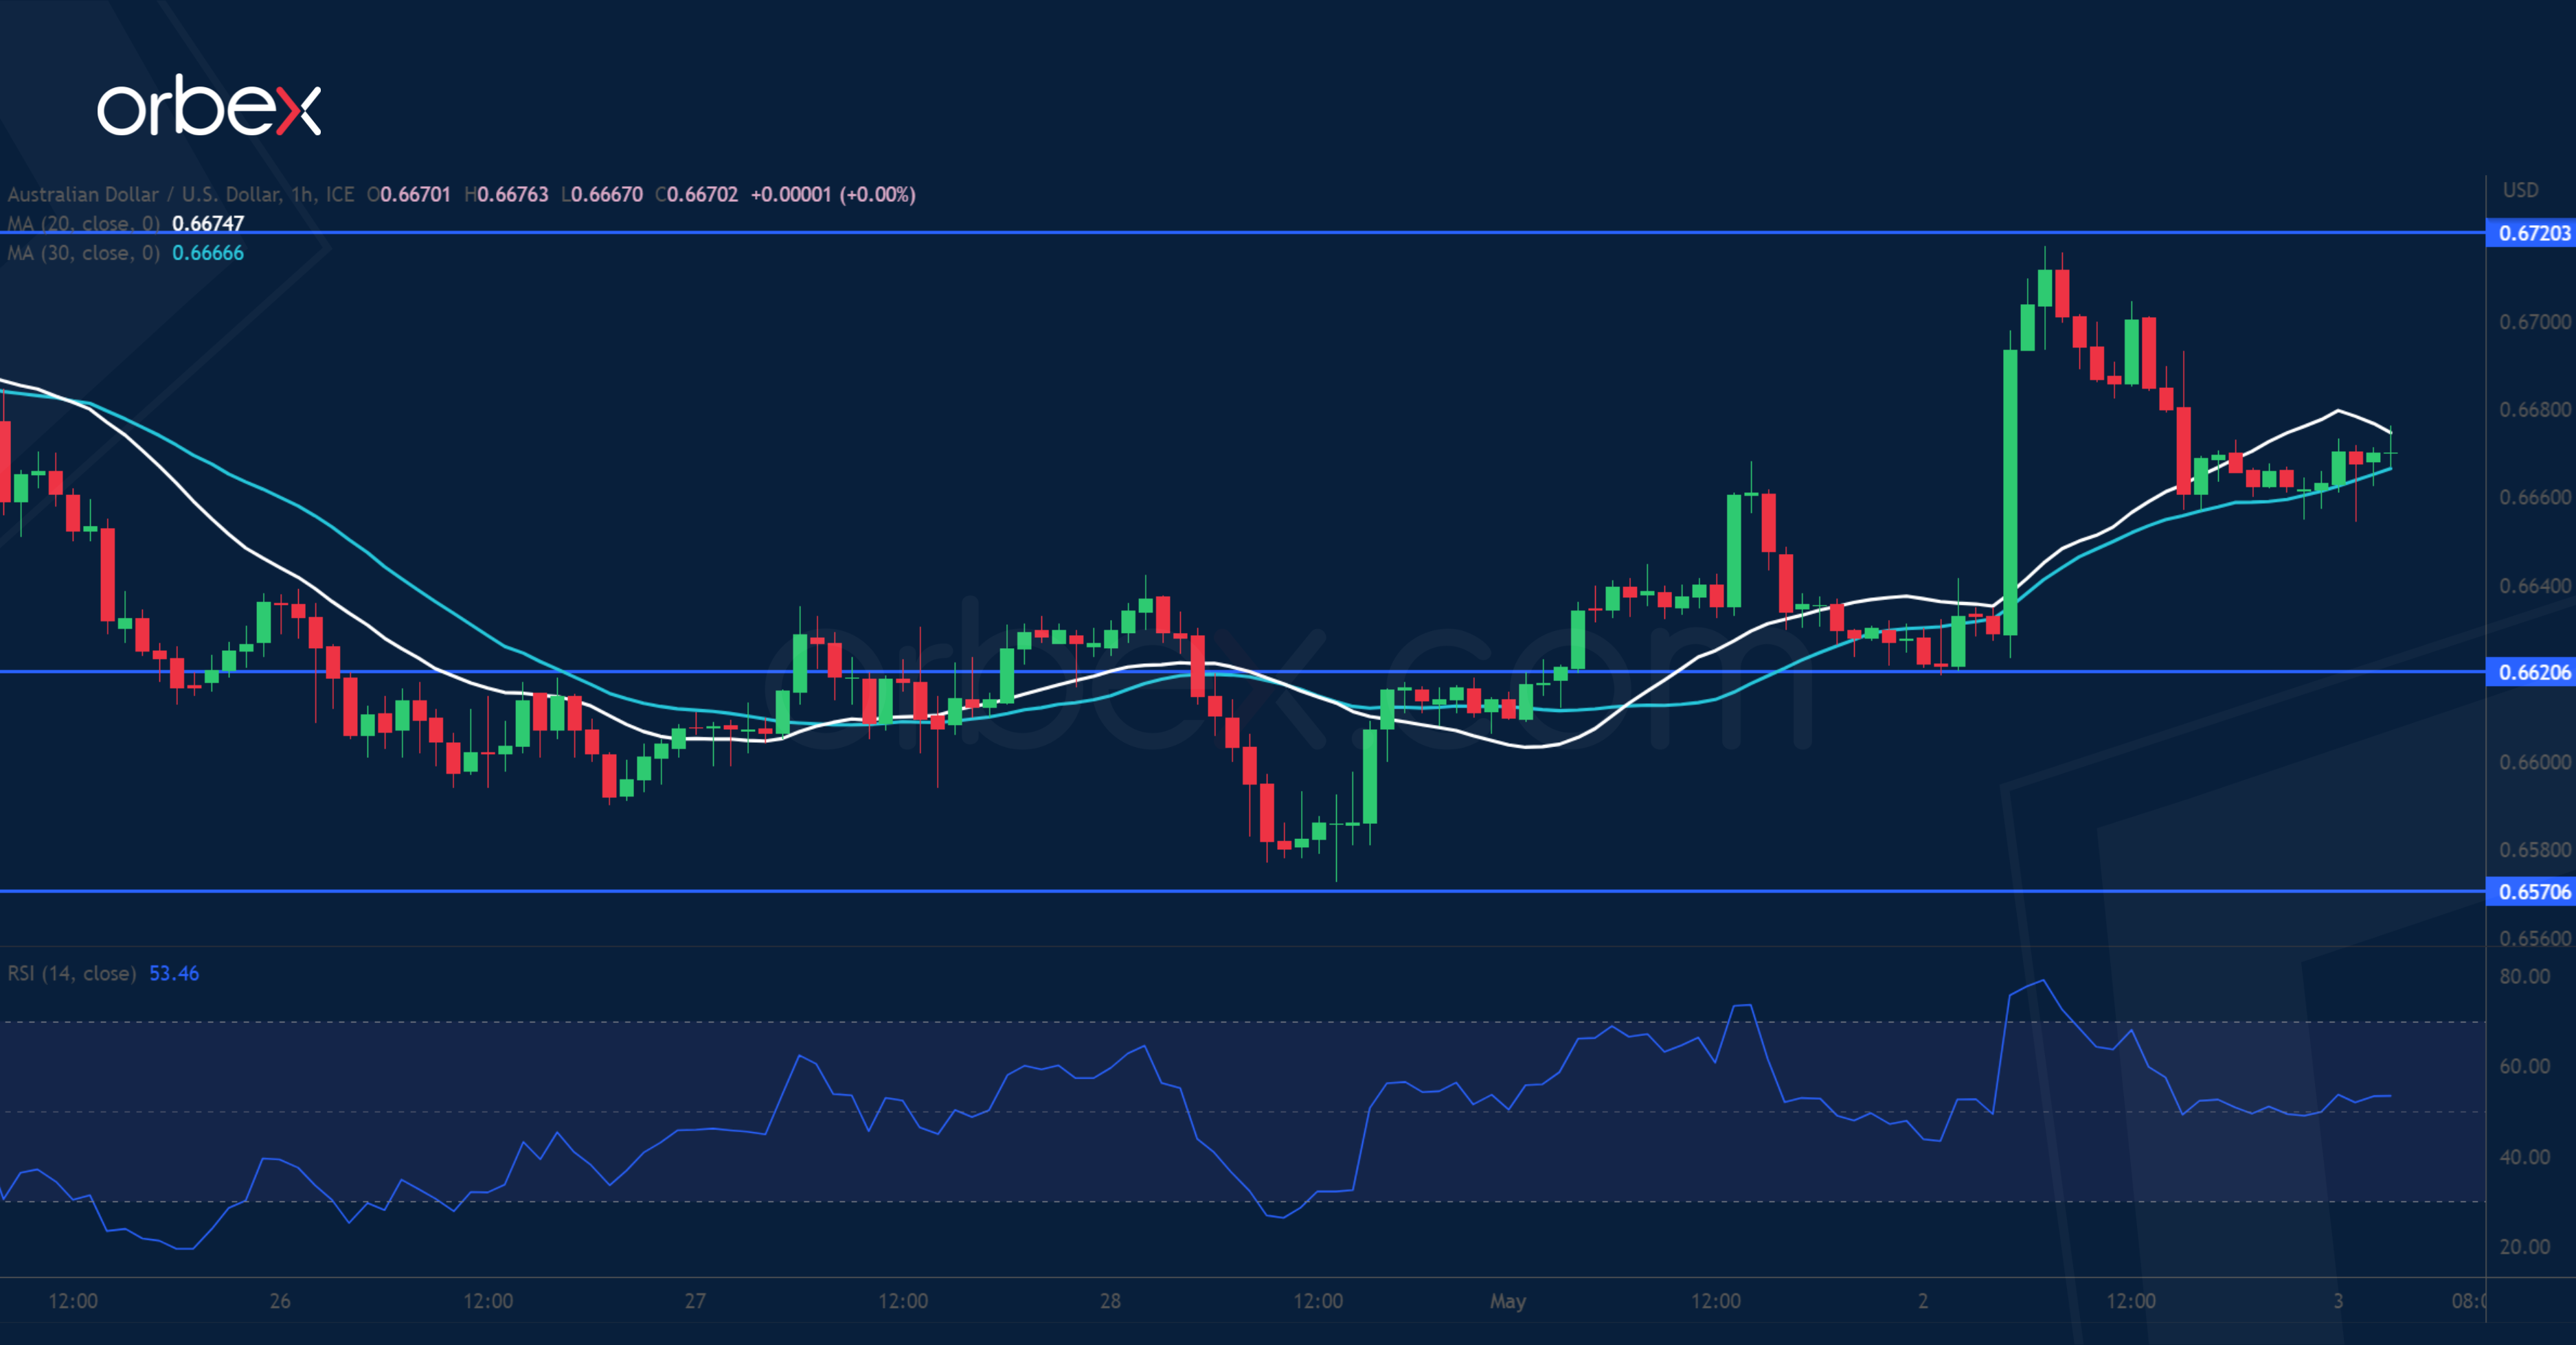2576x1345 pixels.
Task: Select the RSI 14 close indicator label
Action: (x=72, y=974)
